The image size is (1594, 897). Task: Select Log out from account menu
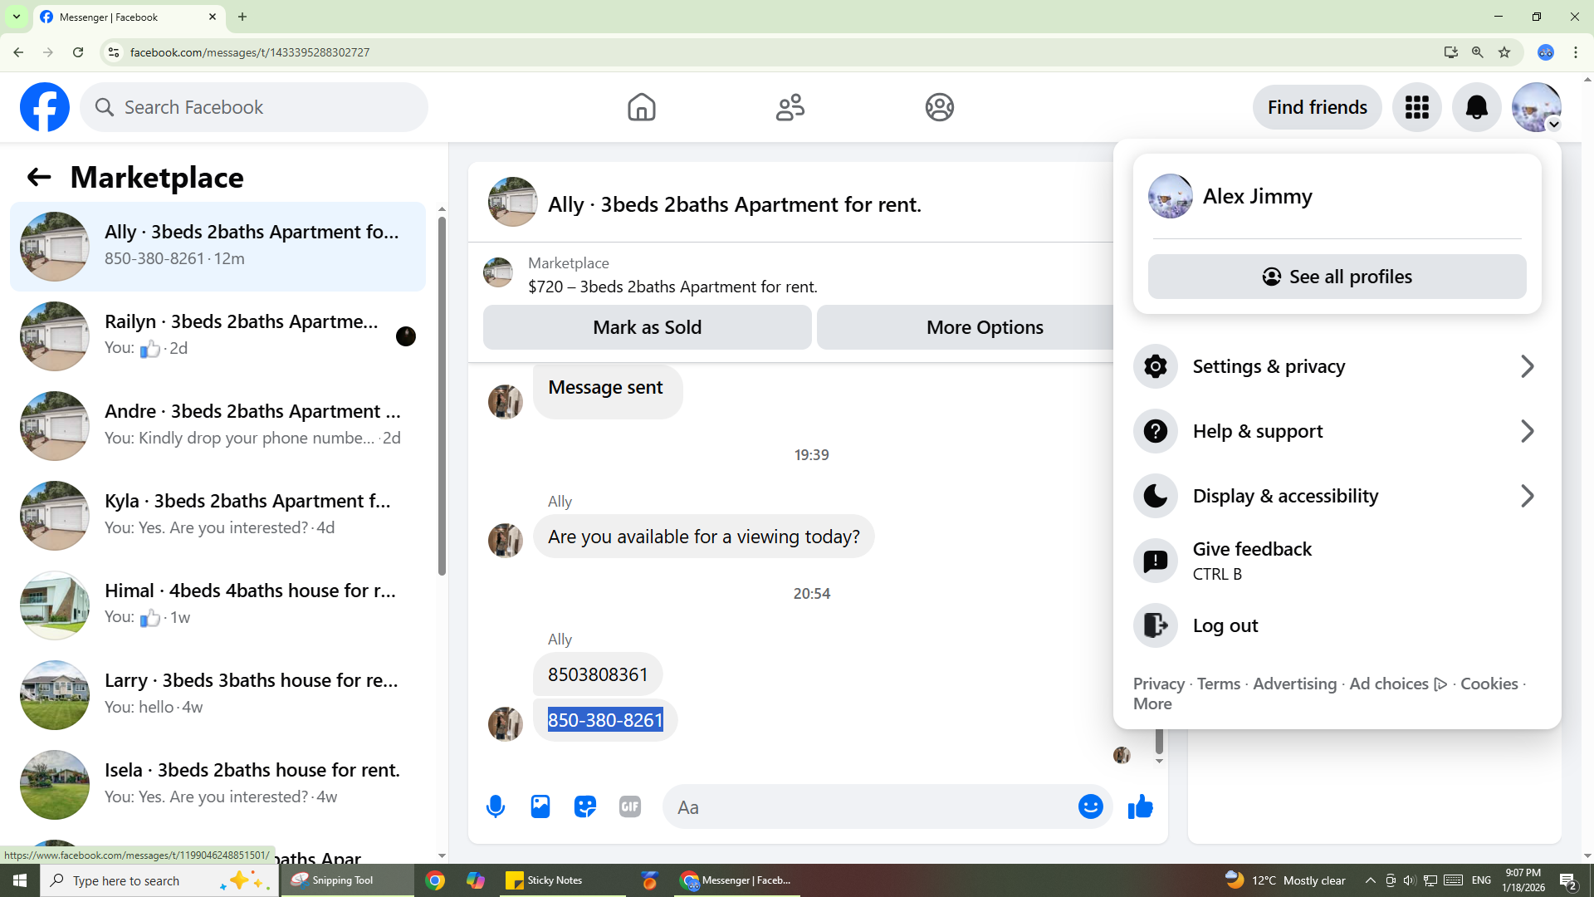(1225, 625)
